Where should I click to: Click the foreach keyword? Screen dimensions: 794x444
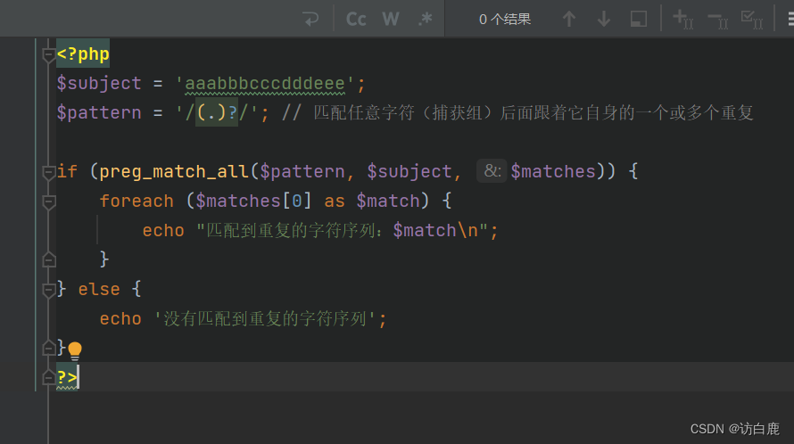pyautogui.click(x=136, y=201)
